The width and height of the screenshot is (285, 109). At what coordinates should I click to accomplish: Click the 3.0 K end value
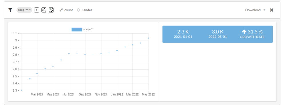[x=217, y=32]
